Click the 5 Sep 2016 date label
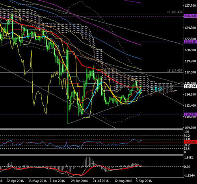The image size is (197, 184). (x=144, y=181)
